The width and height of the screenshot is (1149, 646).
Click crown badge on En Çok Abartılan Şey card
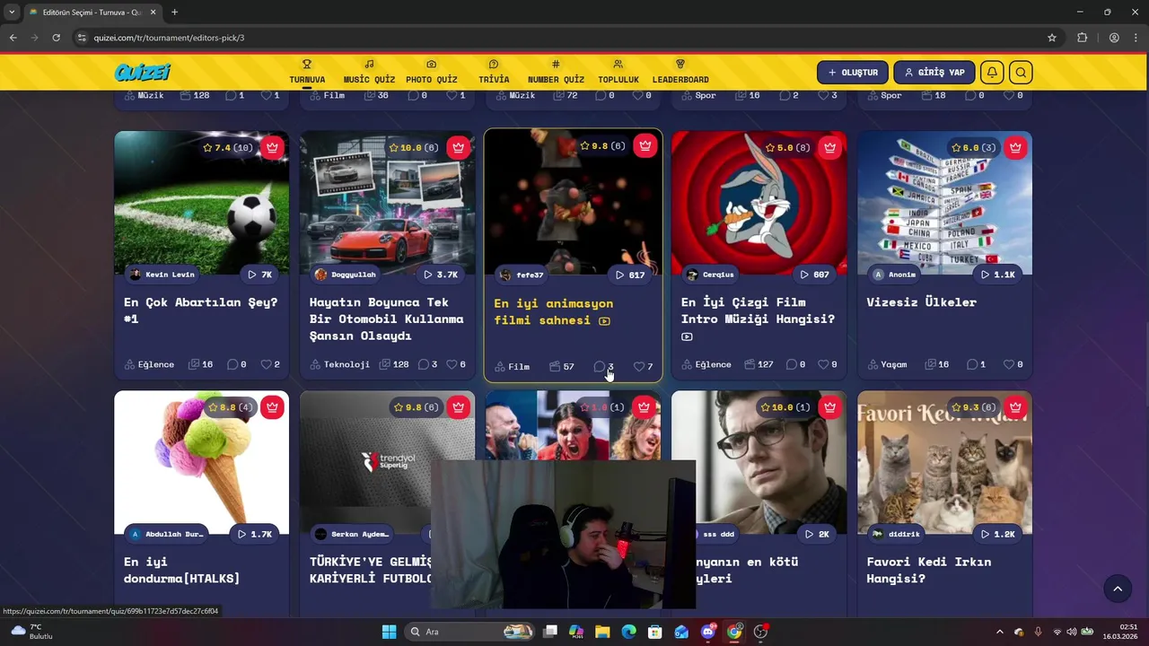[x=273, y=147]
